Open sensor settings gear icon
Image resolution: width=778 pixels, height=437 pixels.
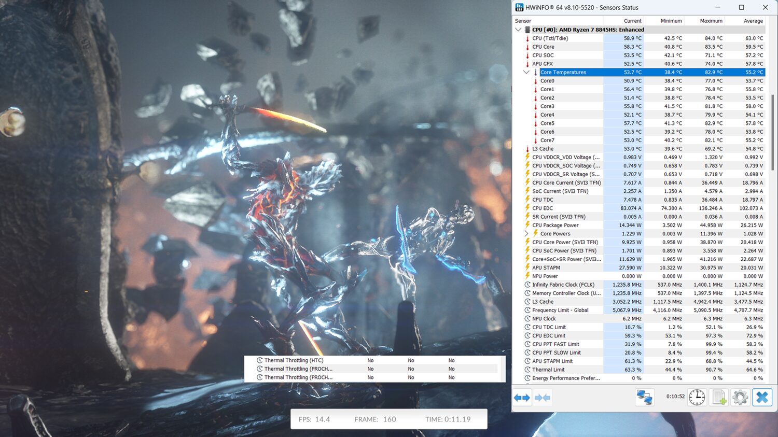(x=740, y=397)
